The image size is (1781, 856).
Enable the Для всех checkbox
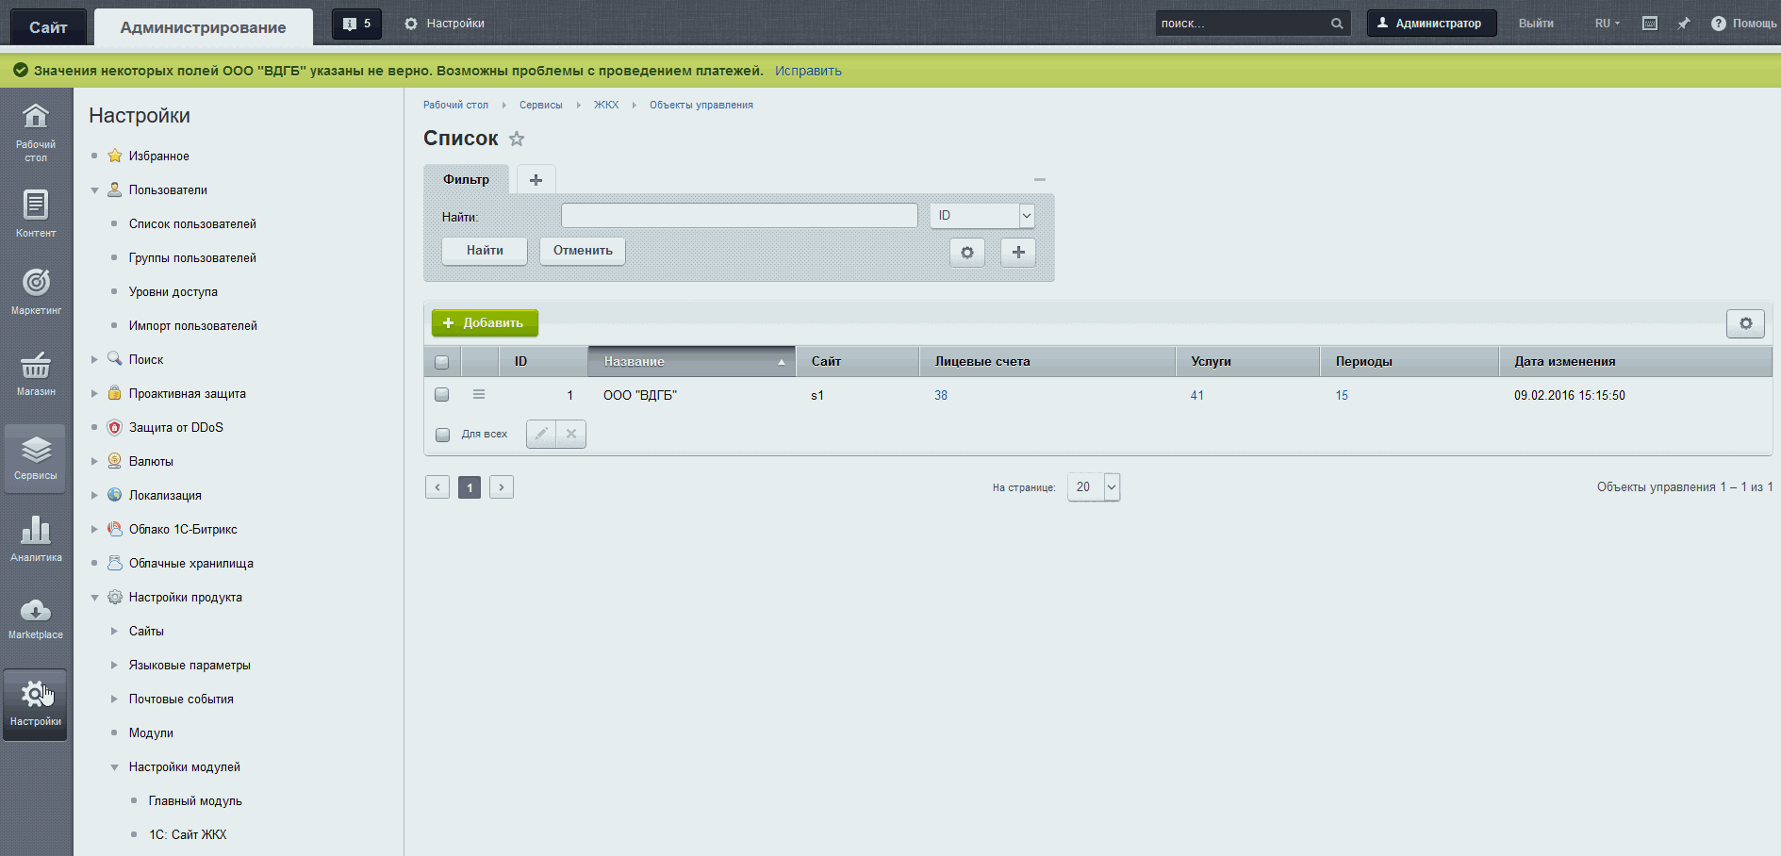tap(442, 435)
